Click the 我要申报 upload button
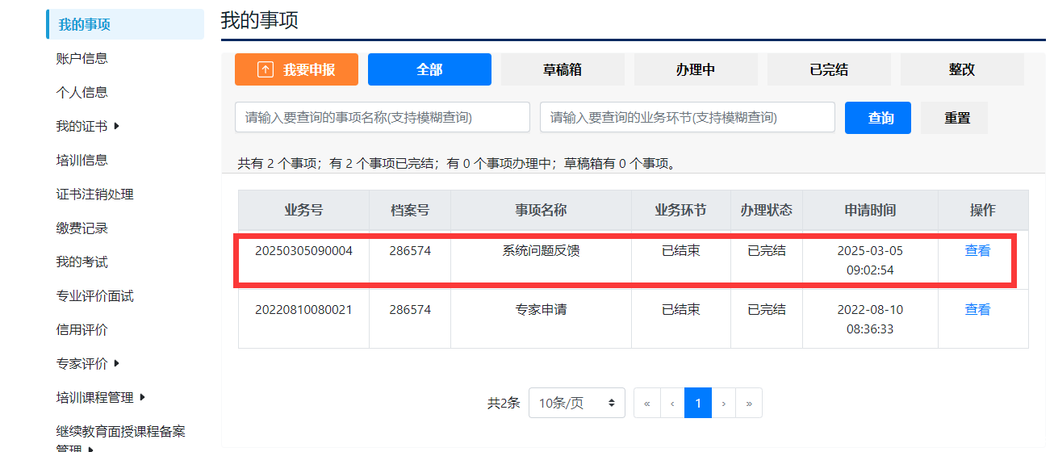 (x=296, y=69)
